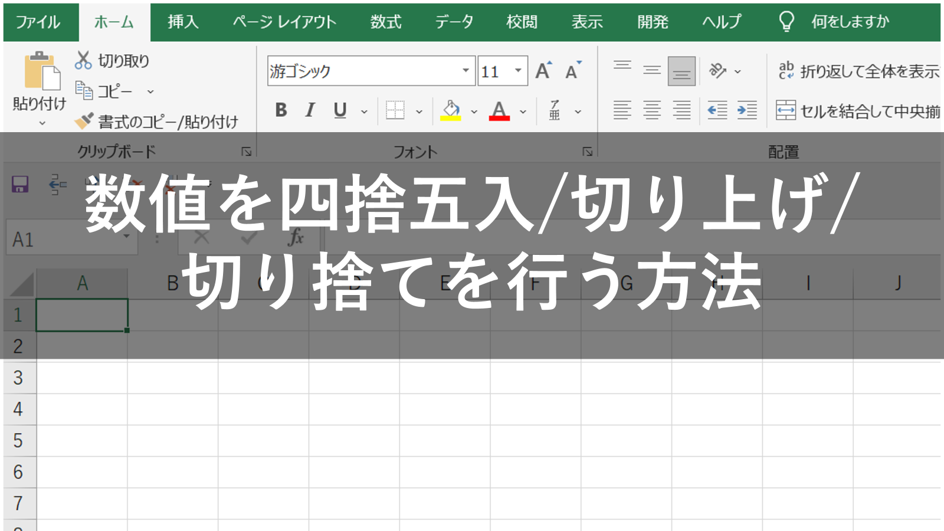
Task: Open the Font group dialog launcher
Action: click(x=588, y=152)
